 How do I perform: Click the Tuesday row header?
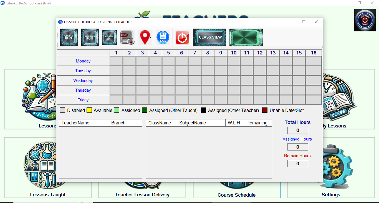coord(83,71)
